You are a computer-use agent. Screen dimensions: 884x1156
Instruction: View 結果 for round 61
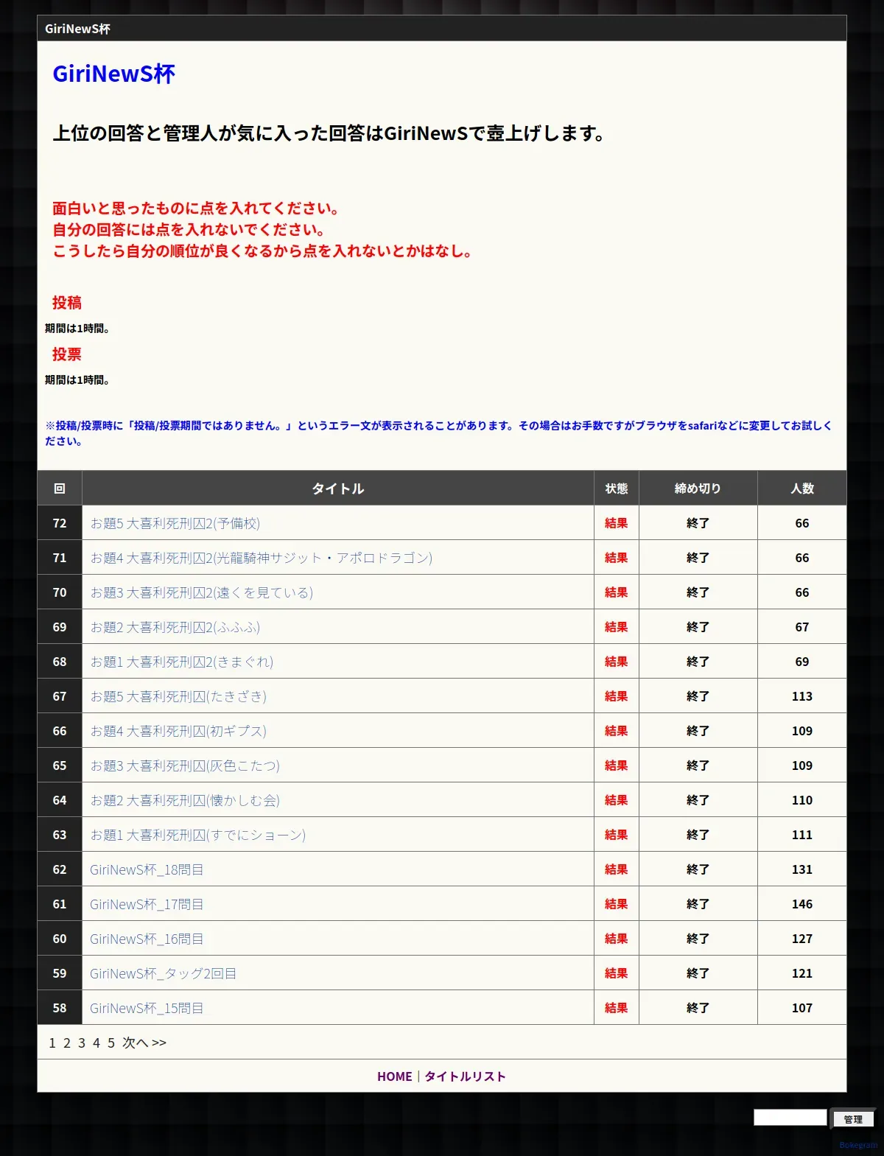pyautogui.click(x=617, y=904)
